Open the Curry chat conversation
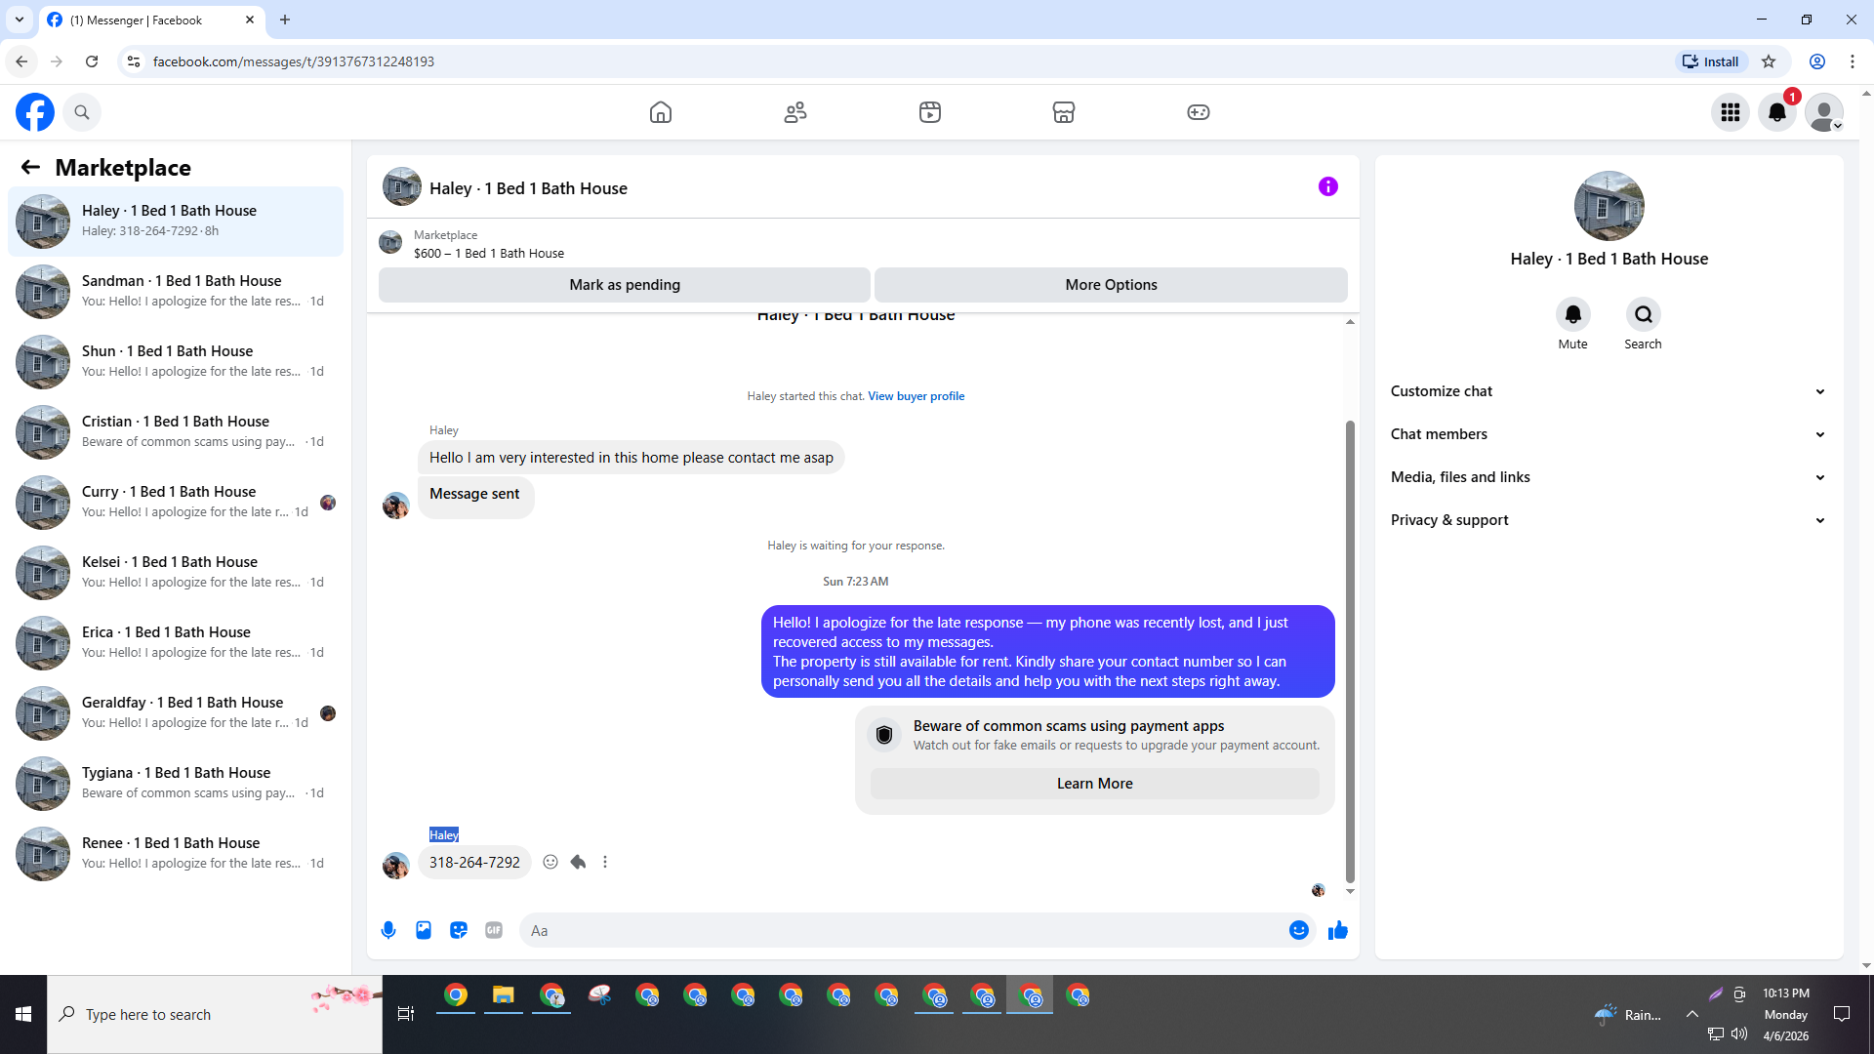 point(176,502)
